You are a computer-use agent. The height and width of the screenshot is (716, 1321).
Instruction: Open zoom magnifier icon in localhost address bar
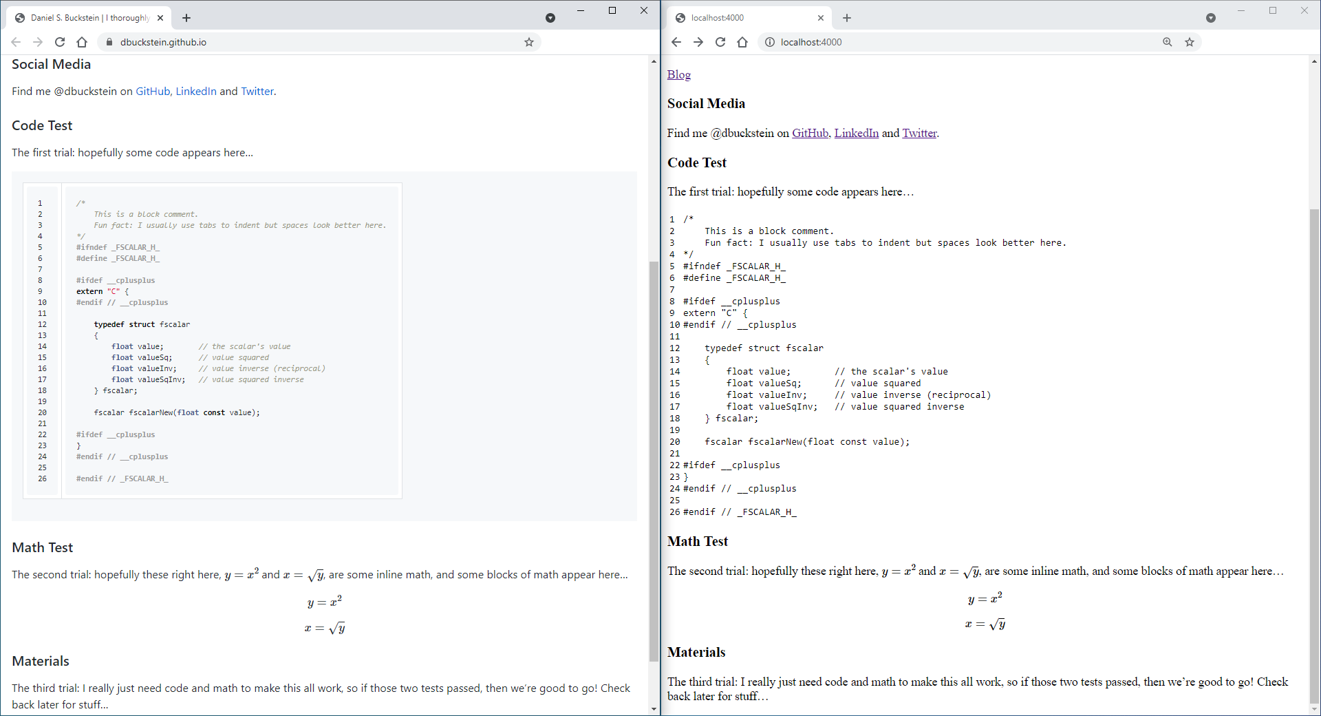pyautogui.click(x=1168, y=42)
